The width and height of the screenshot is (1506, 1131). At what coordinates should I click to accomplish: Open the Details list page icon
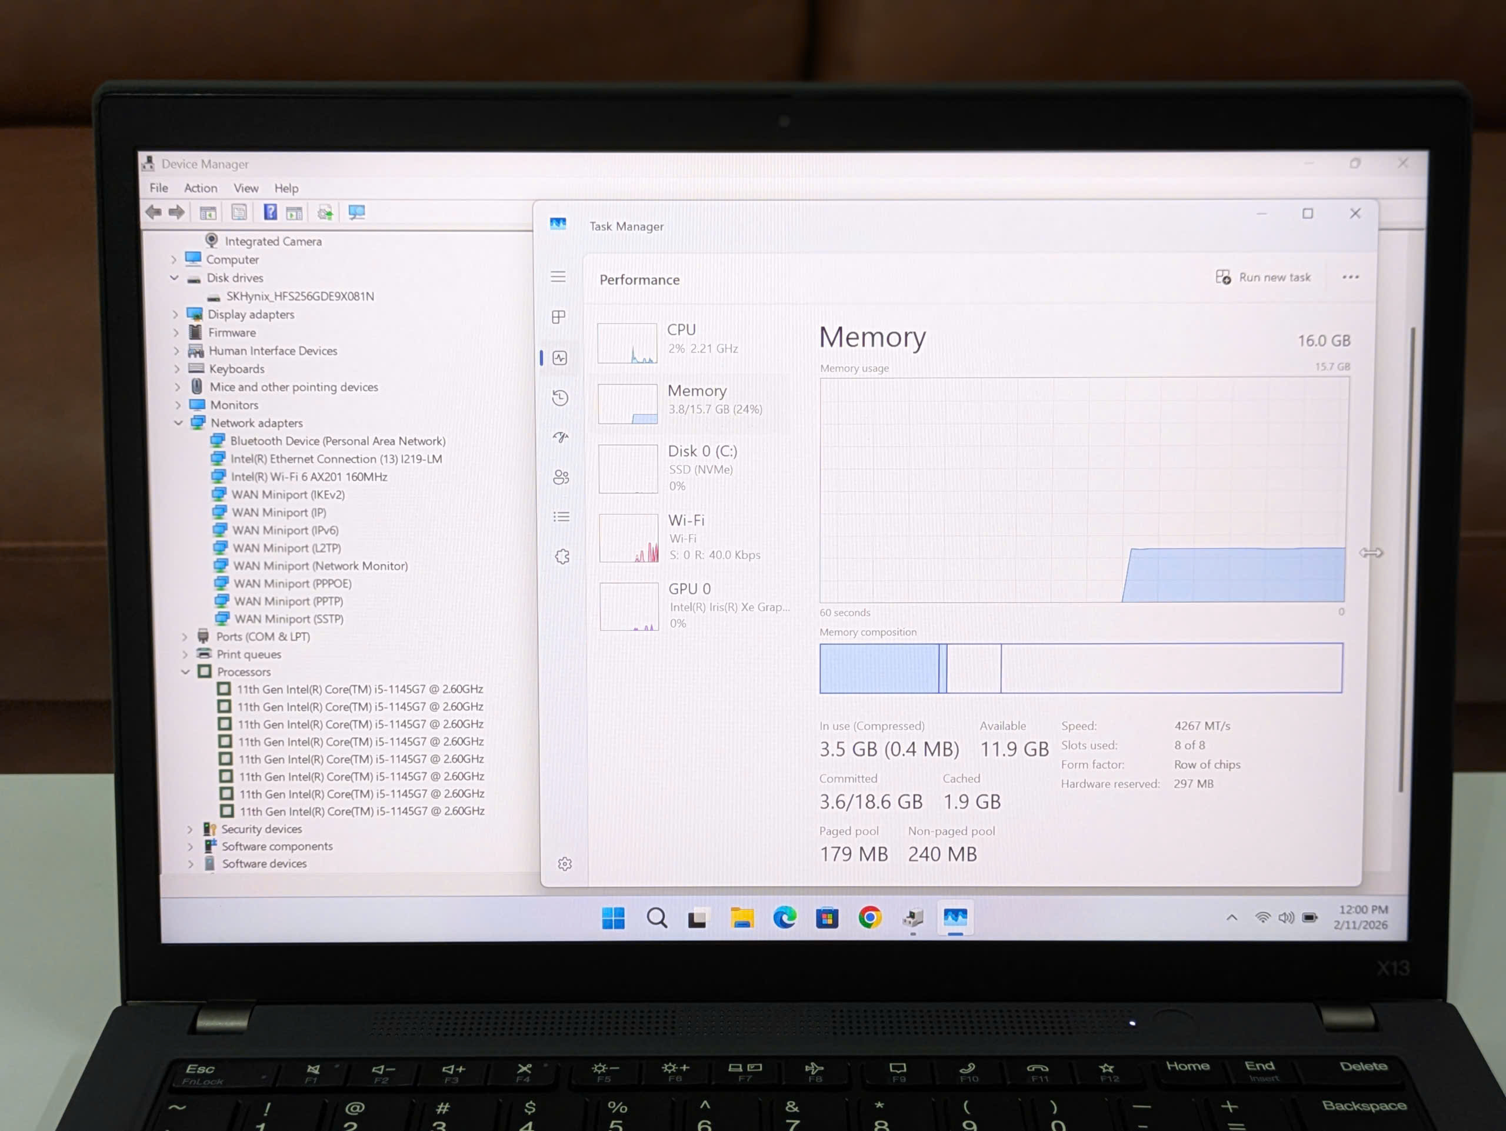(x=562, y=517)
